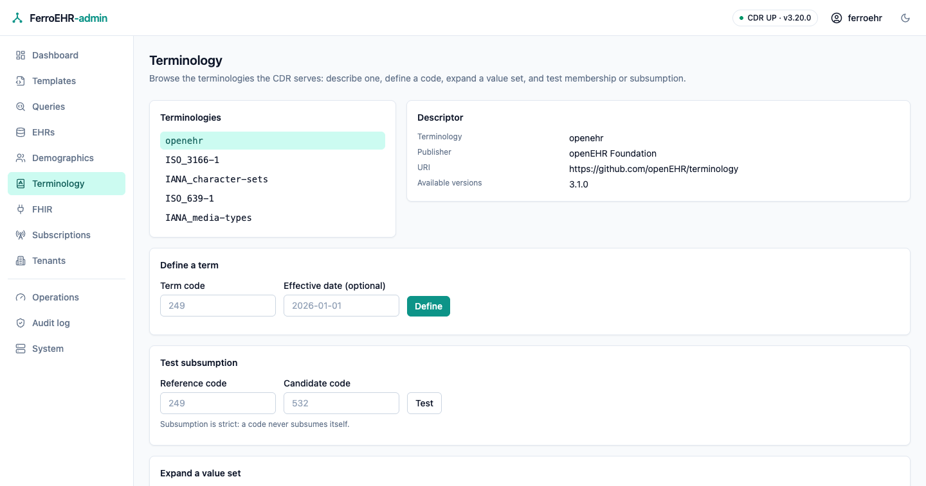The height and width of the screenshot is (486, 926).
Task: Focus the Effective date field
Action: click(x=341, y=306)
